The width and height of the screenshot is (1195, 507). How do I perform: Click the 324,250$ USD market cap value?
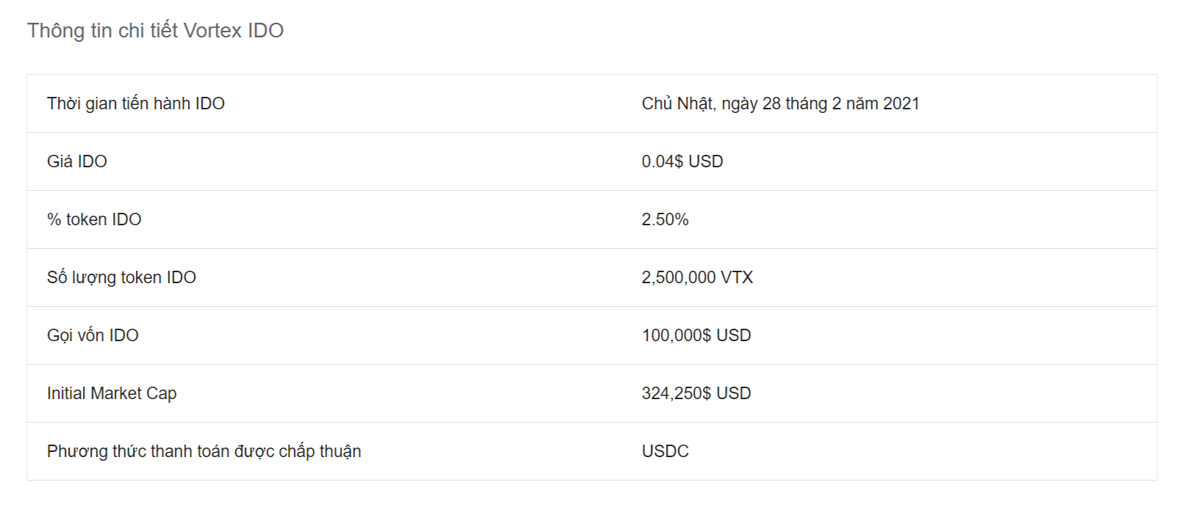click(x=696, y=393)
